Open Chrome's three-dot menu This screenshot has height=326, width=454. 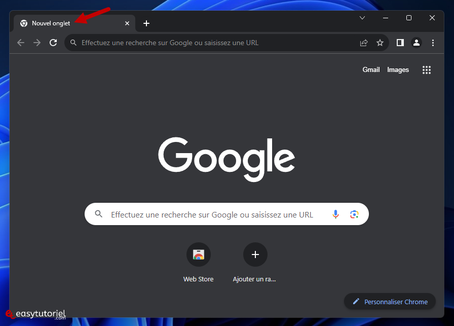click(x=433, y=43)
